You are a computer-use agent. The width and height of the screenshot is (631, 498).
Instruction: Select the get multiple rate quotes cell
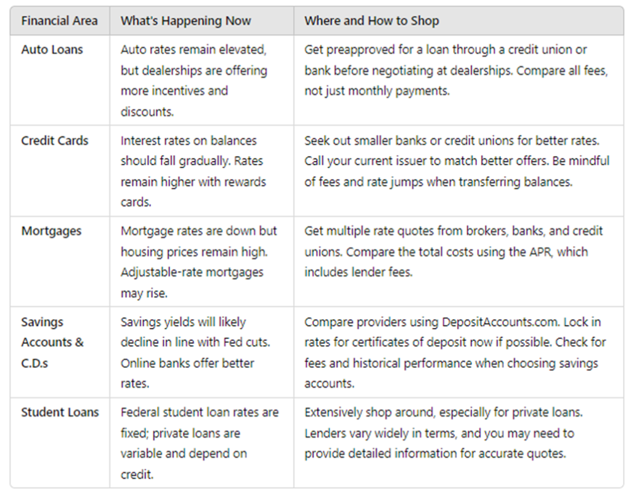pyautogui.click(x=454, y=251)
